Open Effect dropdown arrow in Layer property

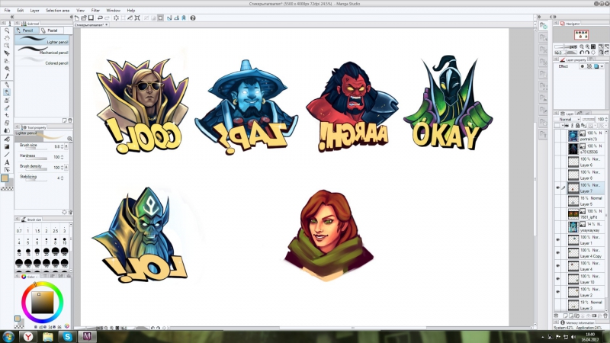[x=602, y=66]
